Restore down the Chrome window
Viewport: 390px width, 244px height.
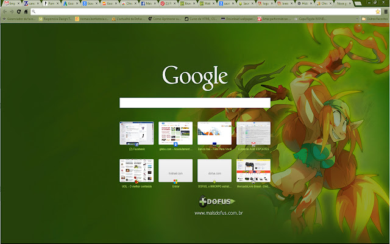[375, 2]
